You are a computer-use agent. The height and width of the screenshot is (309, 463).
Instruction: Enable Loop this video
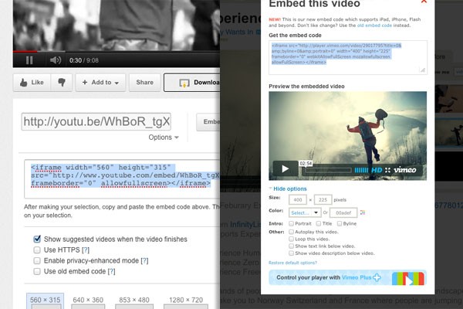point(291,239)
